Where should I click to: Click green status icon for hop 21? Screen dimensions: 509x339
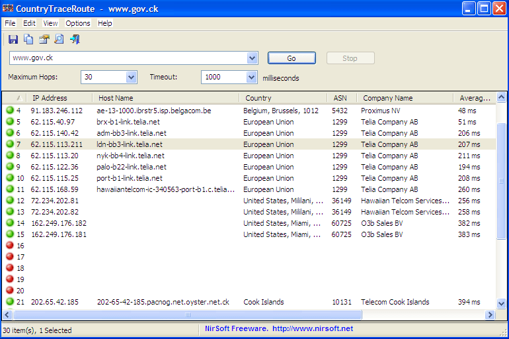pyautogui.click(x=10, y=302)
